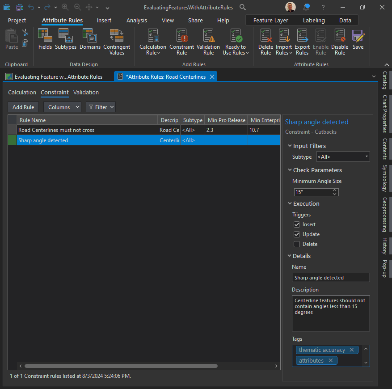Open the Subtype dropdown in Input Filters
Screen dimensions: 392x389
click(x=342, y=157)
